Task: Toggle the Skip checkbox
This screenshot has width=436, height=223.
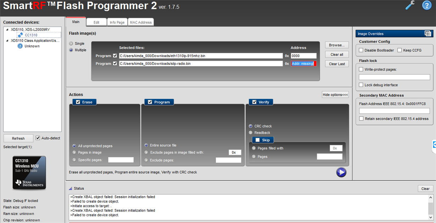Action: 258,140
